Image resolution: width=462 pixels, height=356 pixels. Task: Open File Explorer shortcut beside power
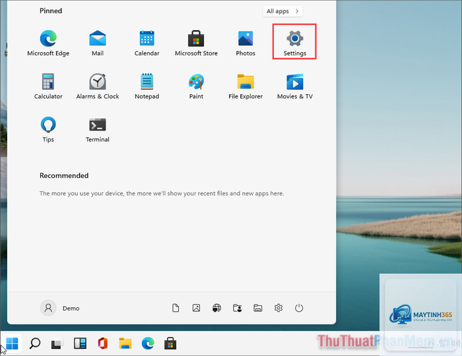[258, 308]
